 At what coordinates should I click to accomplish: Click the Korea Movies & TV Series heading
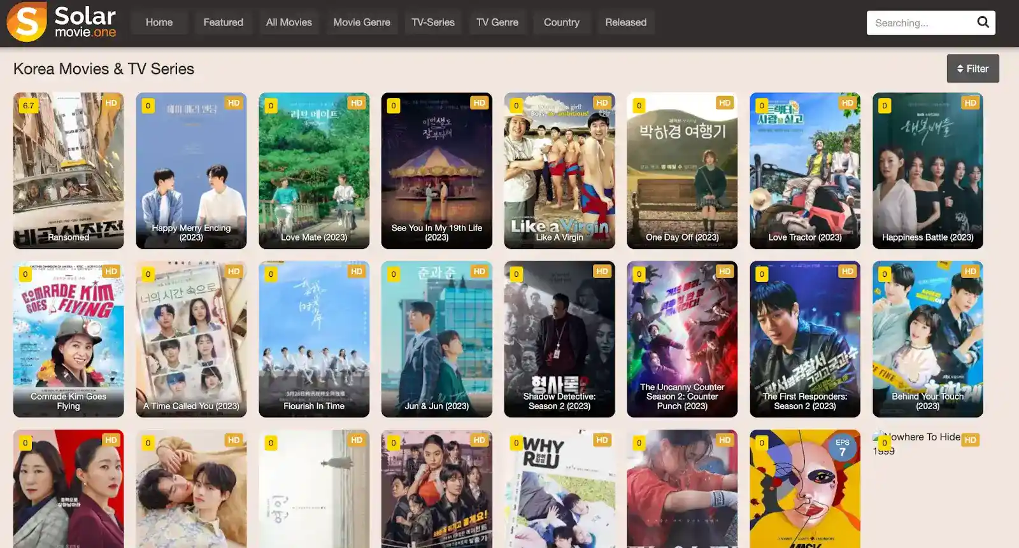click(104, 69)
